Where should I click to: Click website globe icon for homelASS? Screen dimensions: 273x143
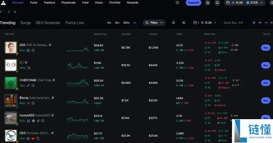[33, 121]
